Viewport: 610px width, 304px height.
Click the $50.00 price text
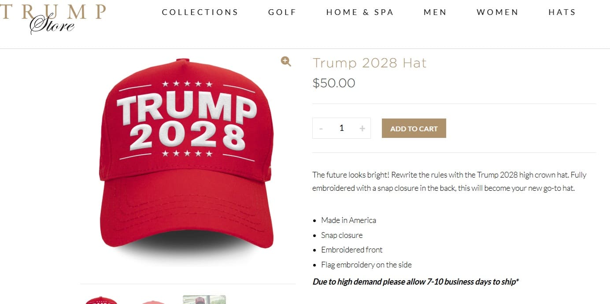334,83
